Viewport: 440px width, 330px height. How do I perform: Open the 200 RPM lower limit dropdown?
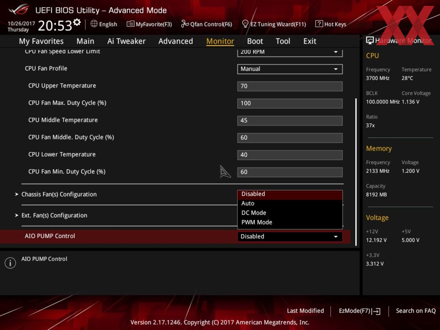290,52
